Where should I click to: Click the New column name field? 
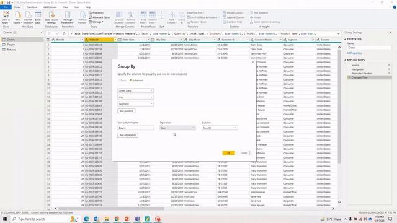pos(135,128)
